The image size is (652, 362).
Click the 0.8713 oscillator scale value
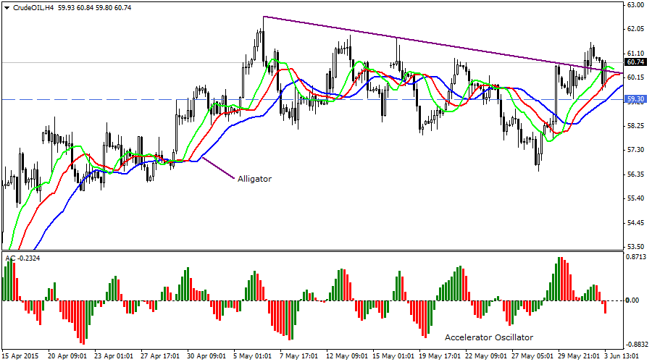click(x=635, y=257)
